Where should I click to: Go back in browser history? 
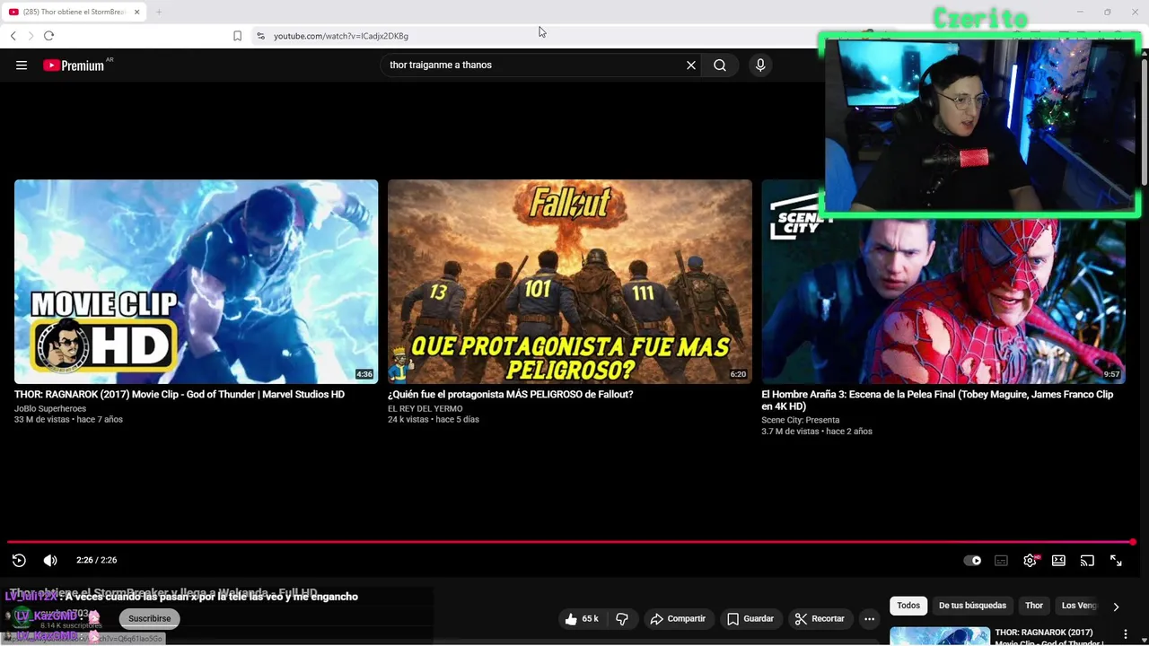coord(13,36)
